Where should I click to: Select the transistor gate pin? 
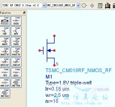point(39,50)
